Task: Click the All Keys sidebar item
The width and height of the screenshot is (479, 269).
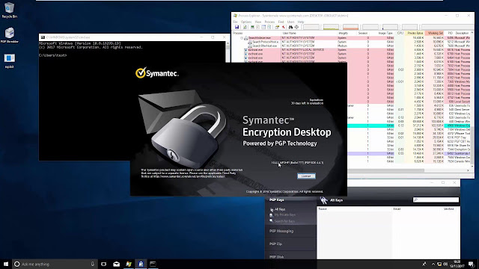Action: (279, 209)
